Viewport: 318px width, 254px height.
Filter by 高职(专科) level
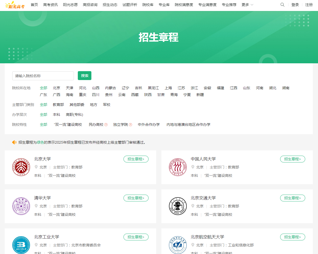pos(75,115)
